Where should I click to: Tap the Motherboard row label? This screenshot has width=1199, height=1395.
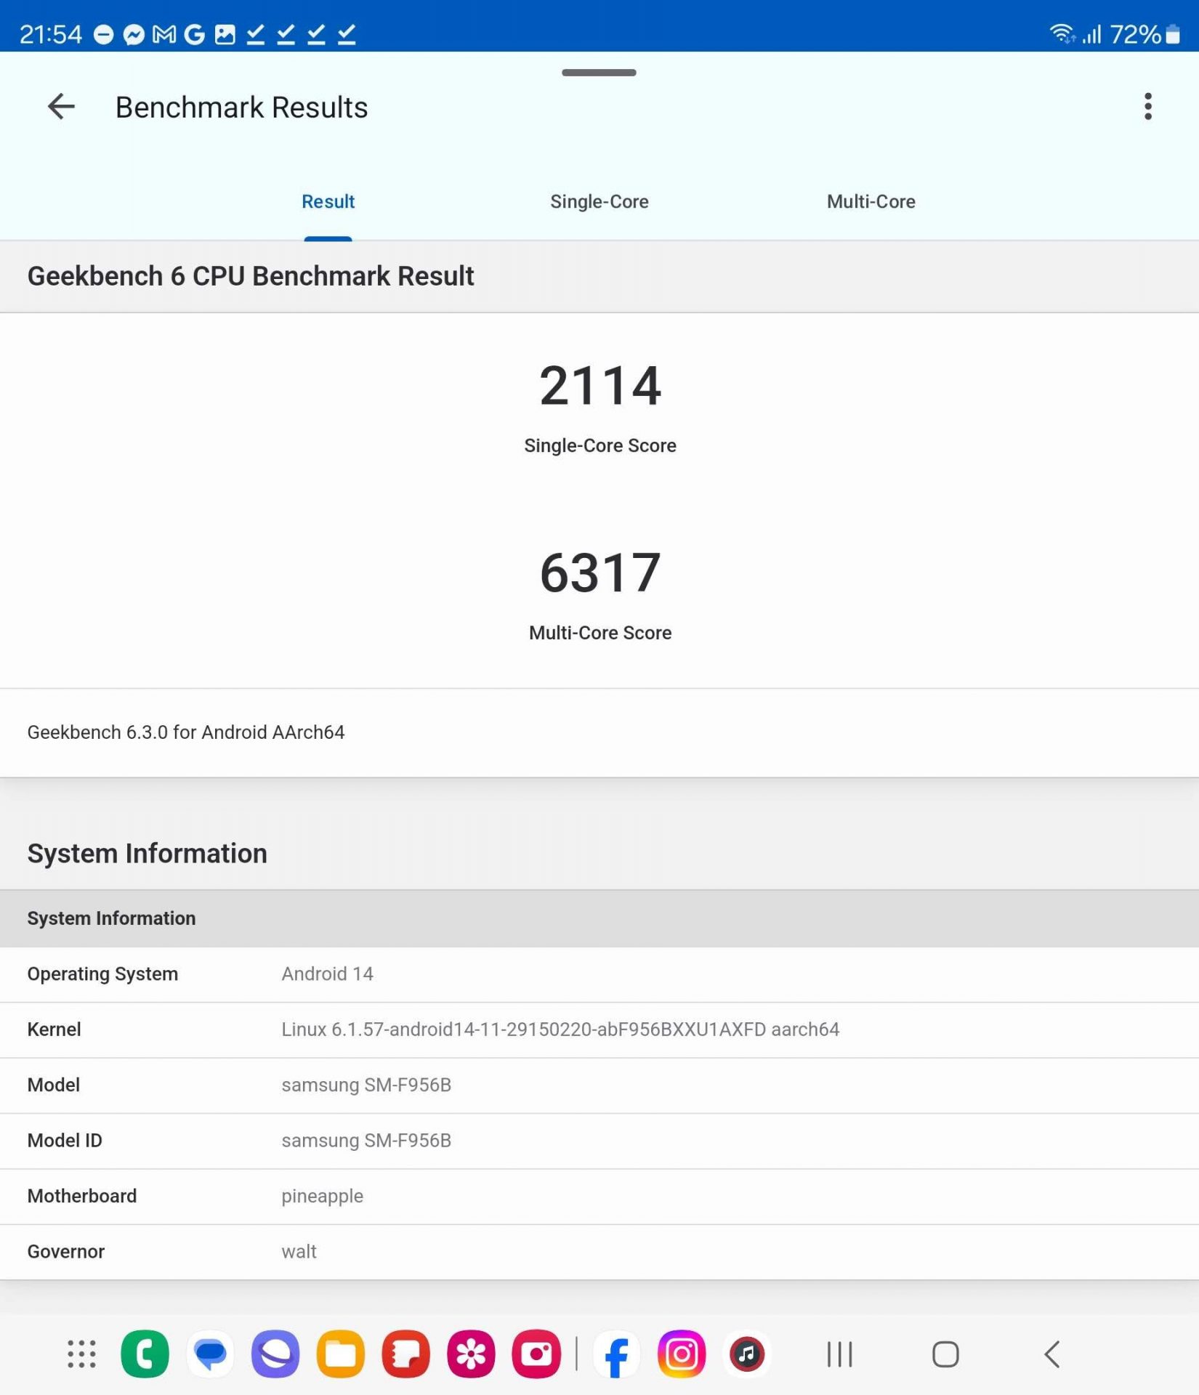81,1196
